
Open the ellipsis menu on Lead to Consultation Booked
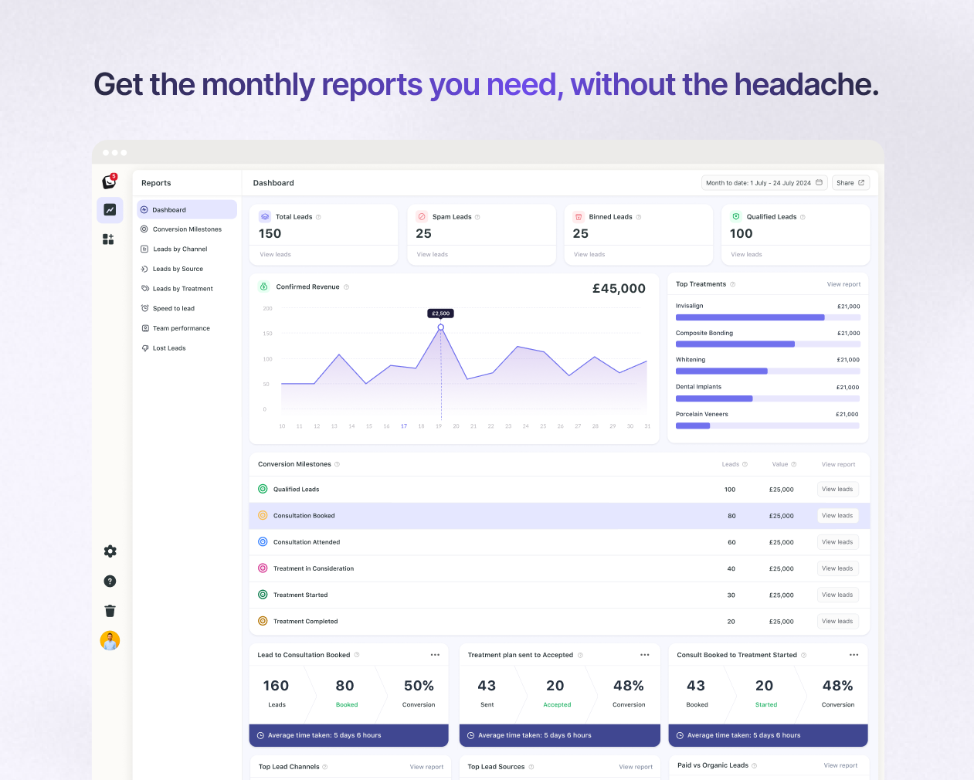point(435,654)
